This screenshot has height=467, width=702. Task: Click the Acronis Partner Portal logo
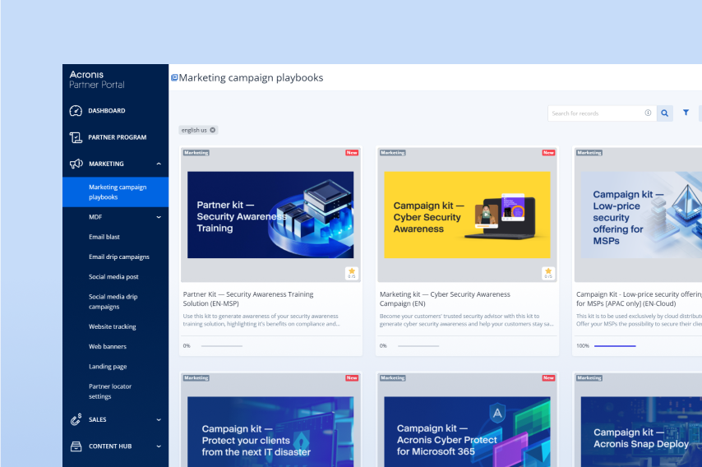tap(97, 80)
